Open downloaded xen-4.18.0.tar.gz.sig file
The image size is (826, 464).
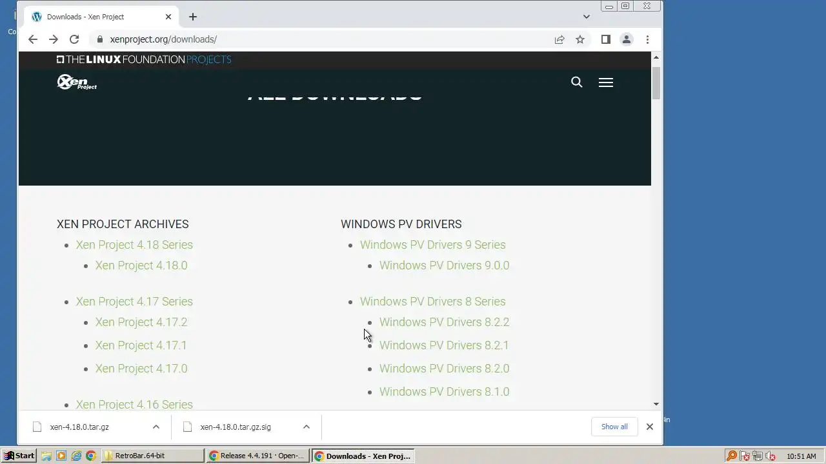235,427
